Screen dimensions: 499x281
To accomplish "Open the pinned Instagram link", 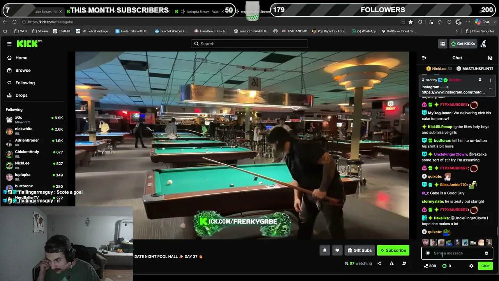I will (453, 92).
